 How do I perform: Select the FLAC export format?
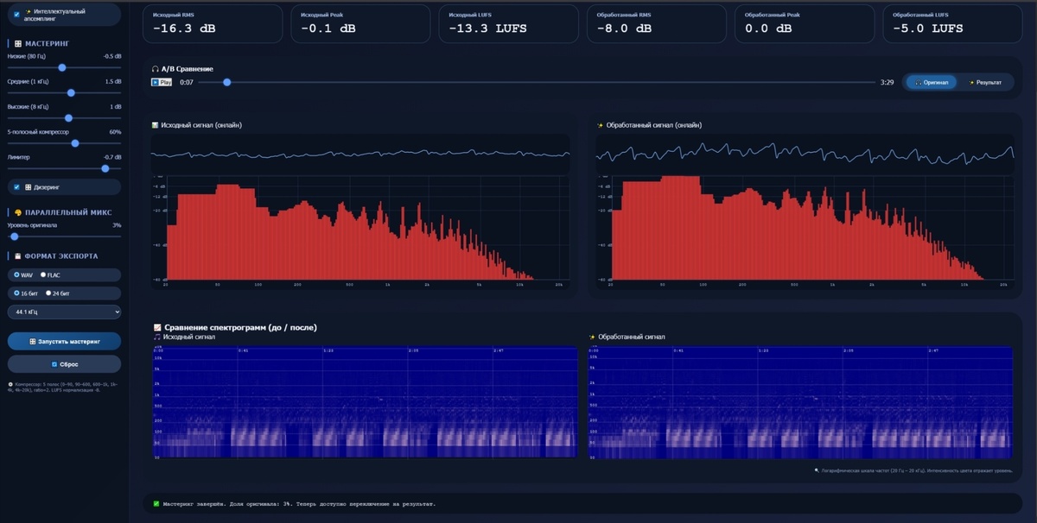click(x=43, y=275)
